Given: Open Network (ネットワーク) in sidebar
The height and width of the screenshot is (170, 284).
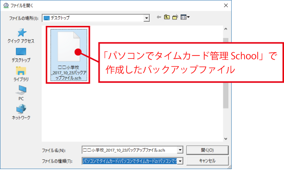Looking at the screenshot, I should 21,112.
